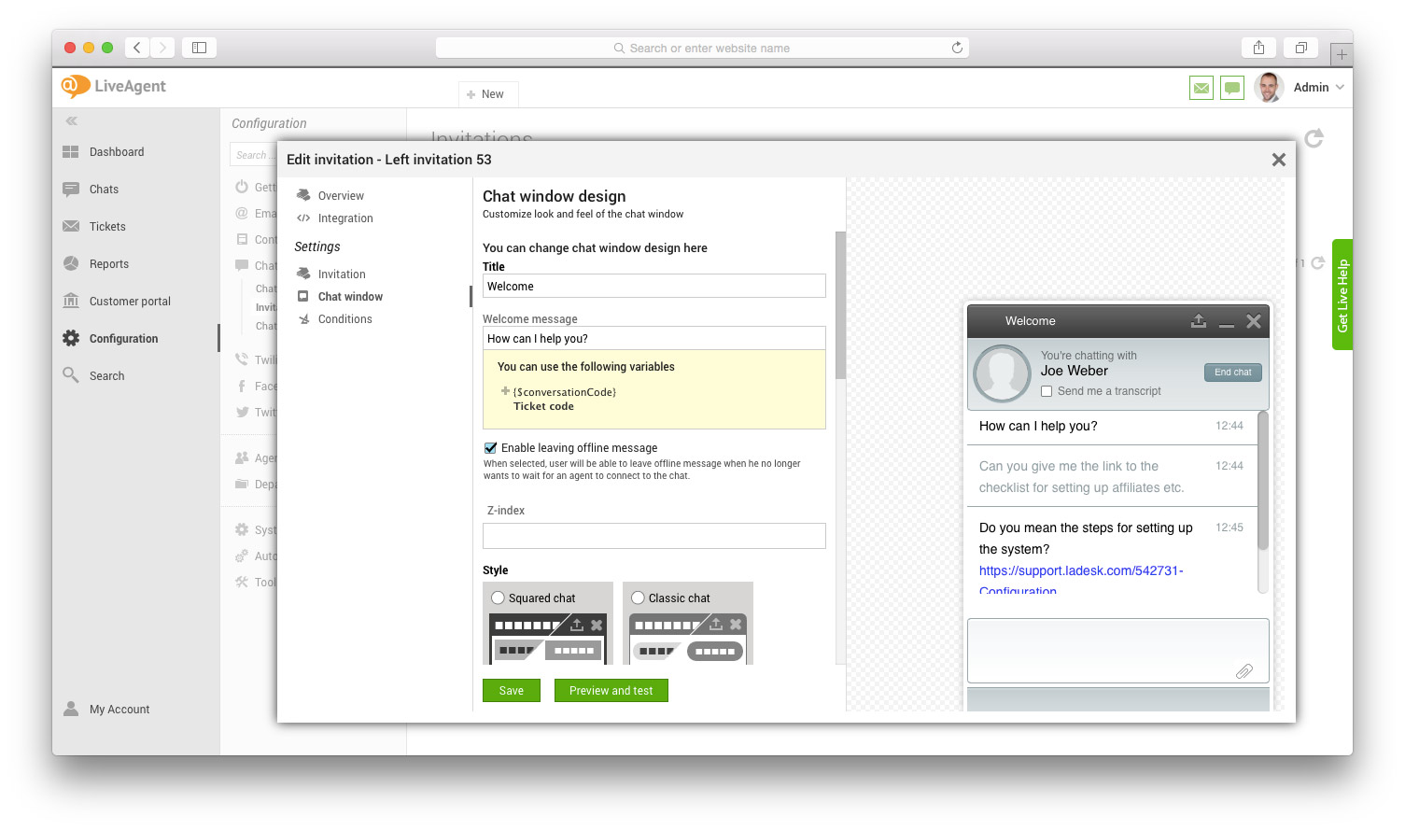This screenshot has width=1405, height=830.
Task: Click the Title input containing Welcome
Action: pyautogui.click(x=654, y=286)
